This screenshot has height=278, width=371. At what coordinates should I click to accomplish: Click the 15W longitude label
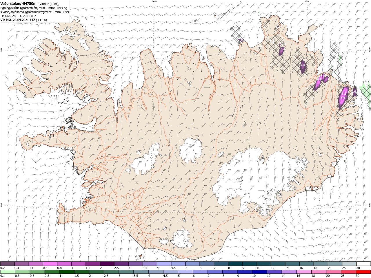[307, 1]
